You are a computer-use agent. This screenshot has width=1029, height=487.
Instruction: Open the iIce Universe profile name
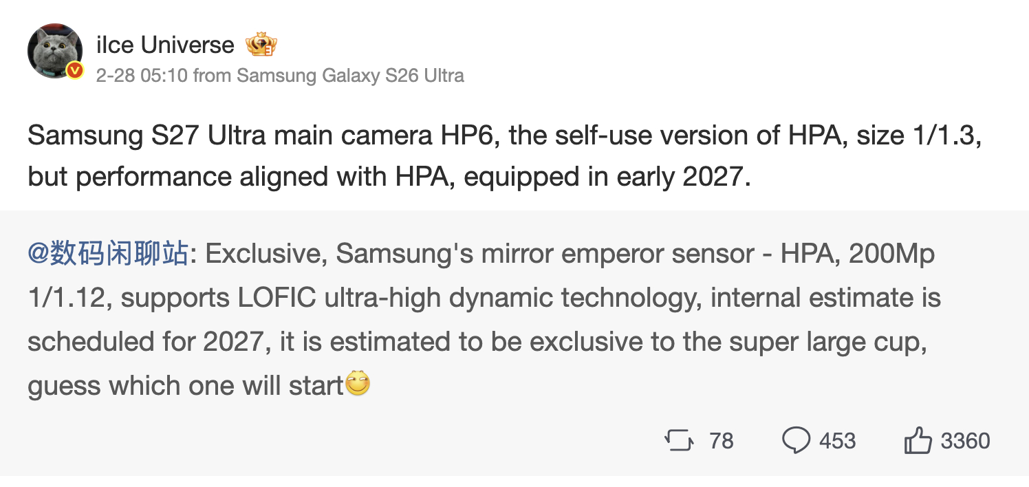(x=166, y=45)
